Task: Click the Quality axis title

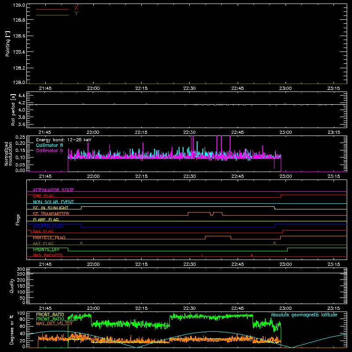Action: tap(12, 286)
